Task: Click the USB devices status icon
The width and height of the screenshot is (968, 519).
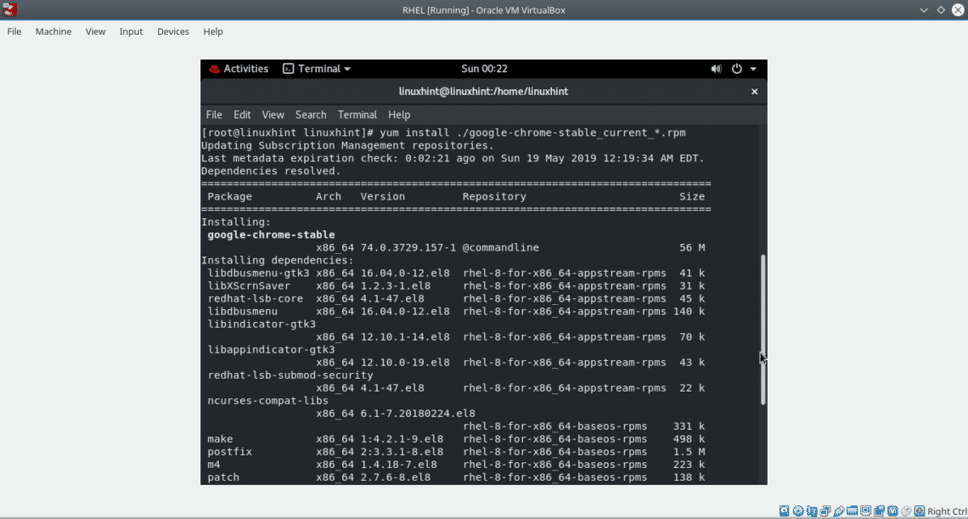Action: click(x=839, y=511)
